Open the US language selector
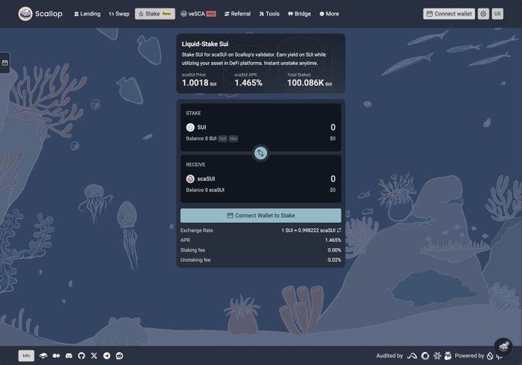This screenshot has height=365, width=522. 497,14
